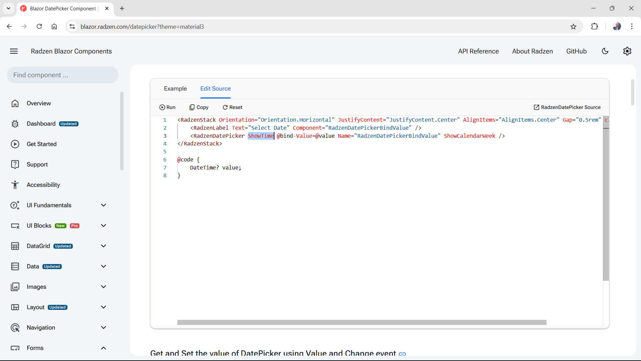The image size is (641, 361).
Task: Click the UI Fundamentals icon
Action: 15,205
